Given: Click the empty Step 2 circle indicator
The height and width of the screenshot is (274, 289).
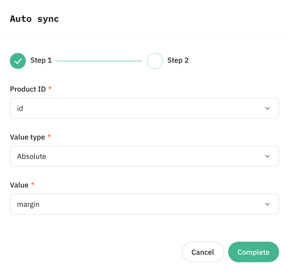Looking at the screenshot, I should [x=155, y=61].
